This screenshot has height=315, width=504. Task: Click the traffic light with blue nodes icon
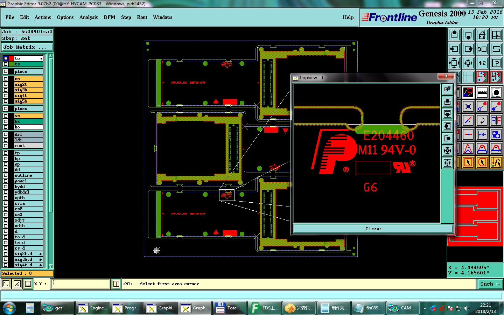tap(482, 77)
